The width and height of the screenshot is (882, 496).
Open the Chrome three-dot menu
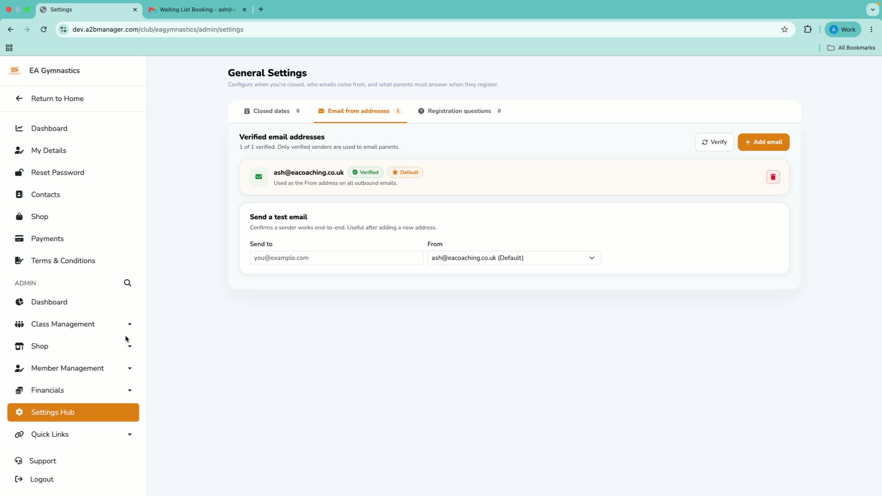871,29
